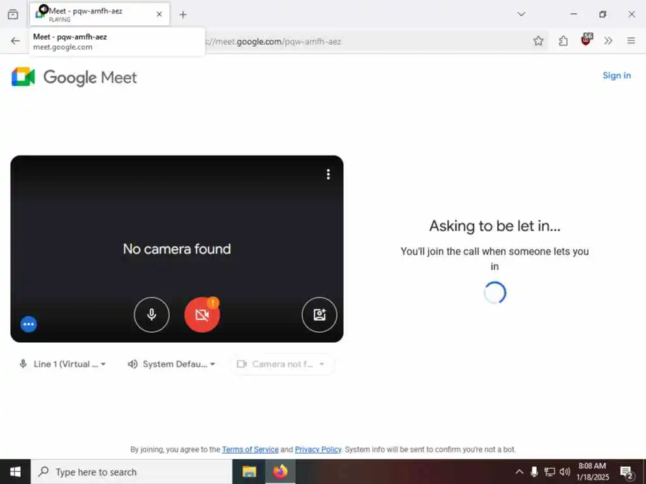Mute the microphone in the preview

click(x=151, y=315)
